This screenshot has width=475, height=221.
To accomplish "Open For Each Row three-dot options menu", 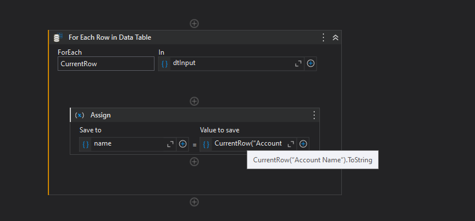I will pyautogui.click(x=323, y=37).
